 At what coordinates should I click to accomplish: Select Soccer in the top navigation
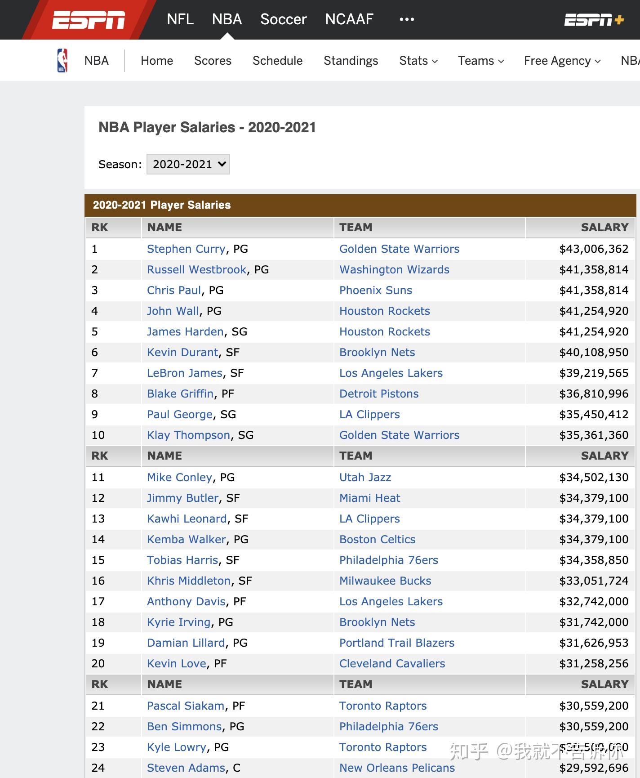coord(283,19)
